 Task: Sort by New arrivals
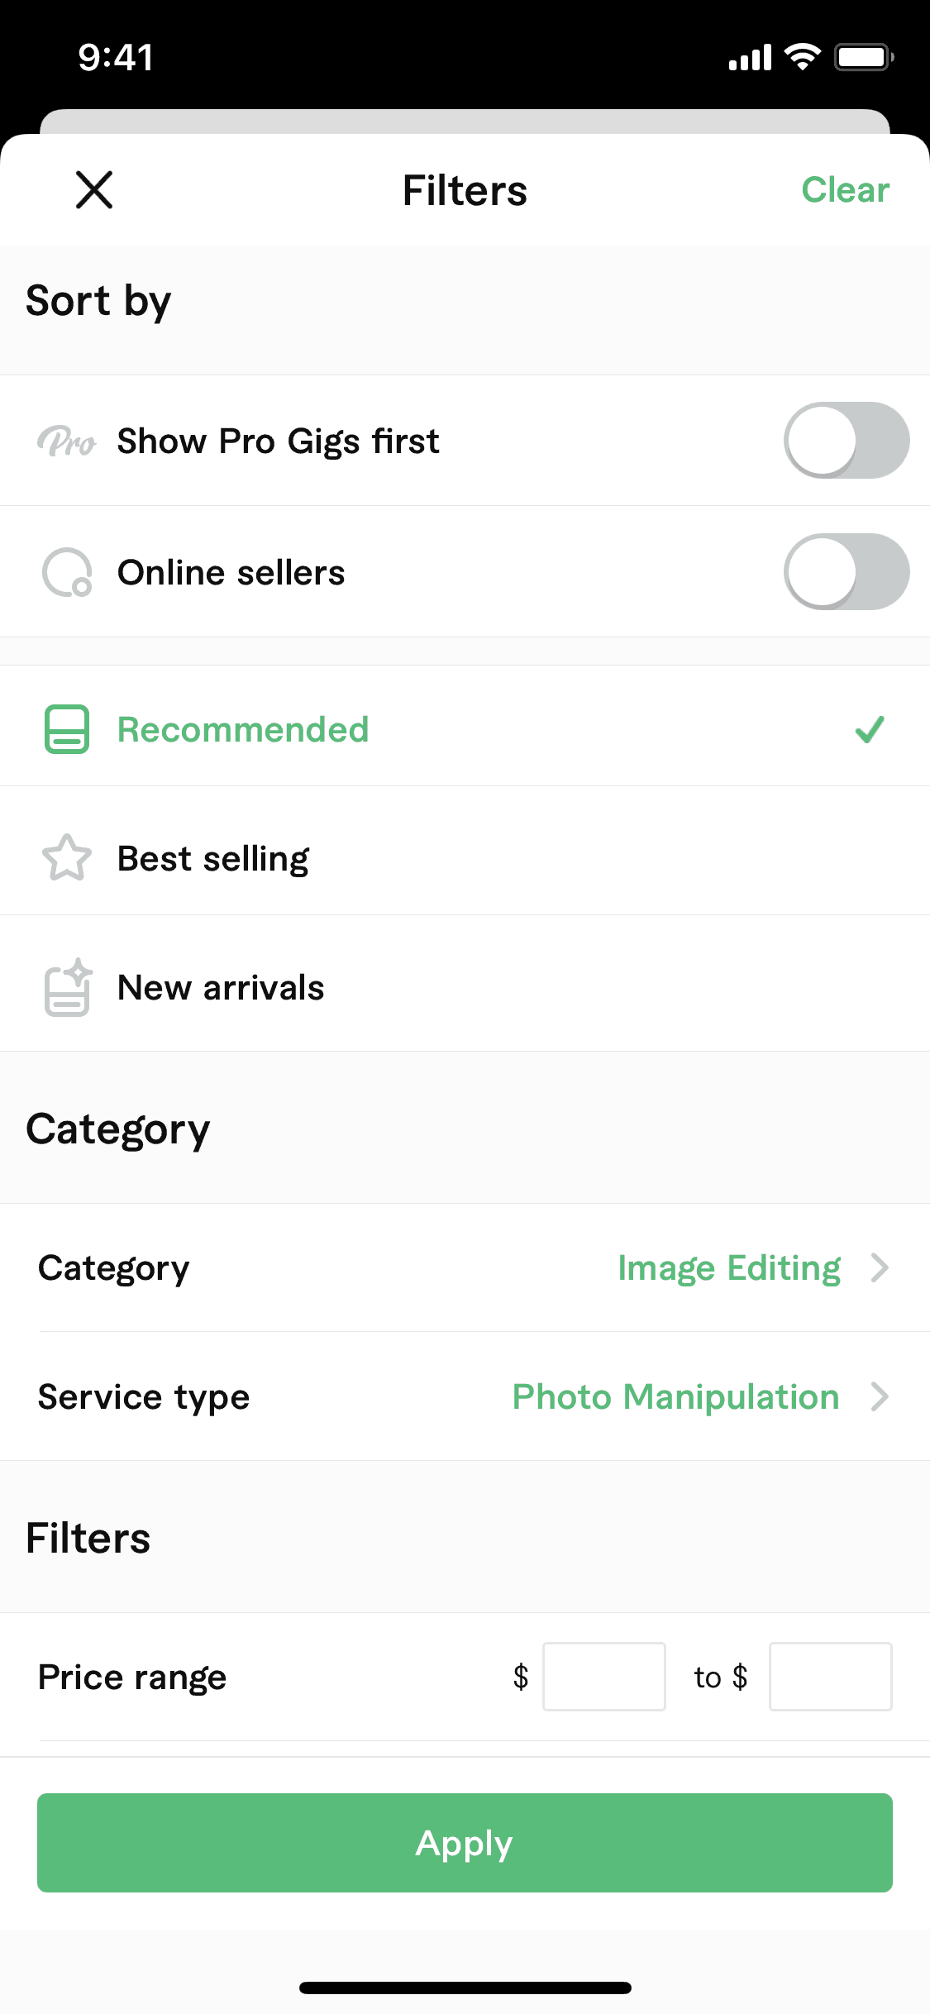click(x=221, y=987)
